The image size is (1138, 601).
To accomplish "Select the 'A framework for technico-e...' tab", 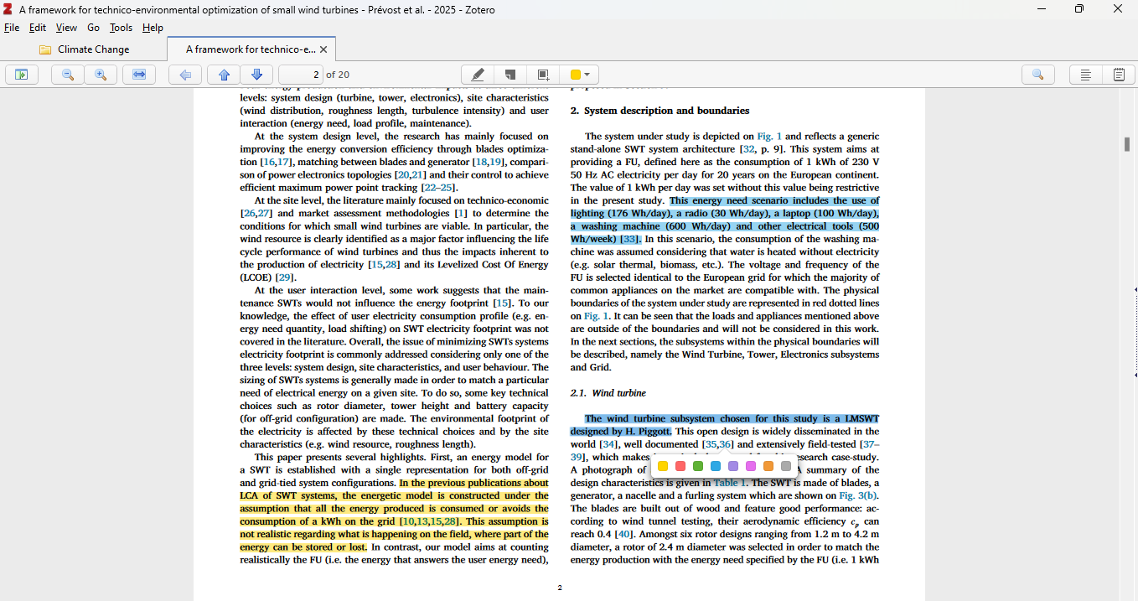I will tap(251, 49).
